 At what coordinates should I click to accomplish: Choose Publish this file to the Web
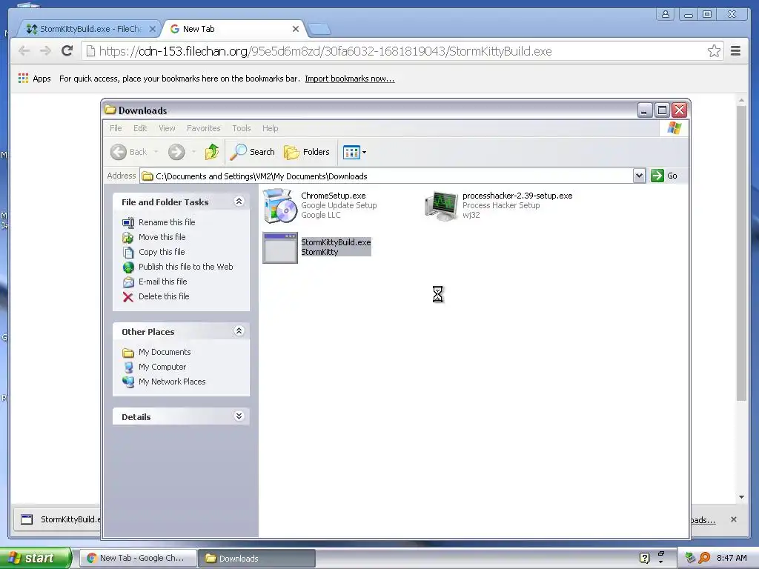(185, 267)
